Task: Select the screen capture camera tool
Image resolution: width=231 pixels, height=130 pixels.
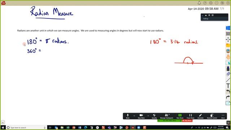Action: pyautogui.click(x=228, y=34)
